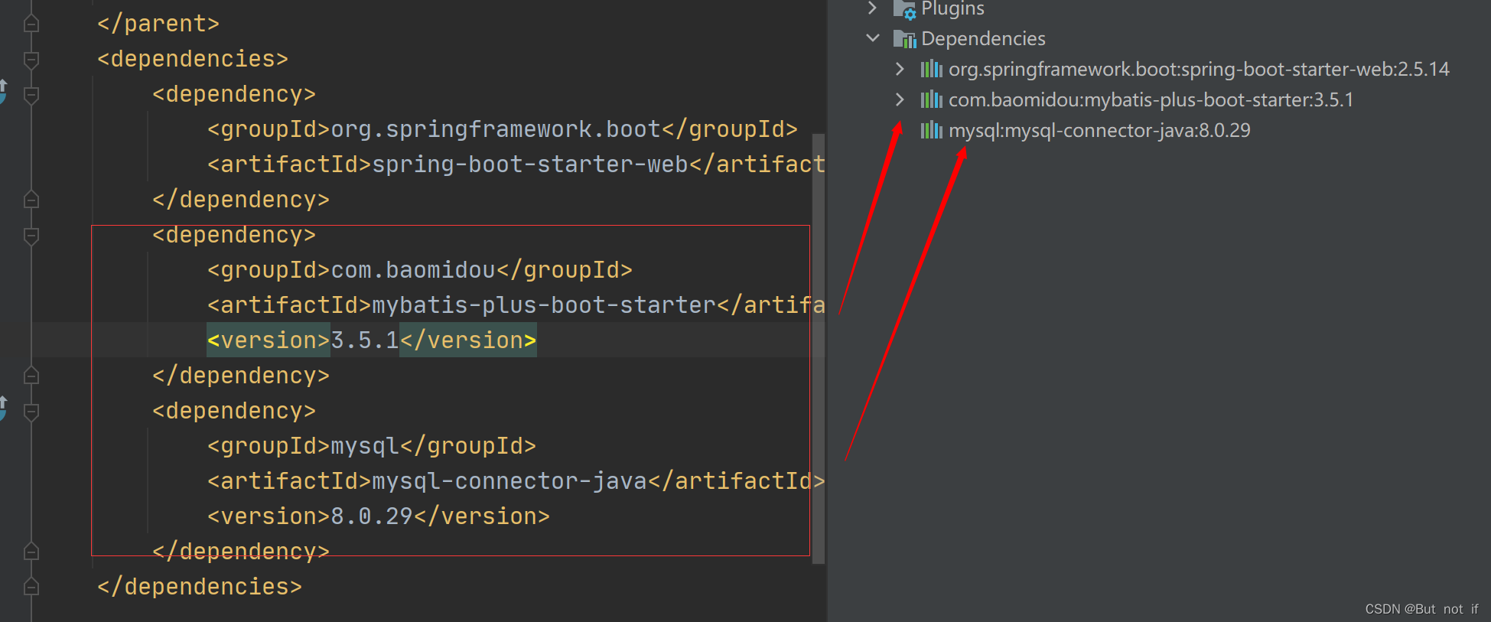The height and width of the screenshot is (622, 1491).
Task: Click the groupId mysql line
Action: 372,446
